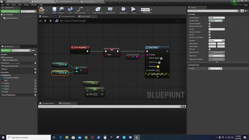
Task: Save the blueprint with the toolbar icon
Action: coord(54,10)
